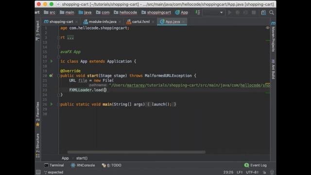311x175 pixels.
Task: Open Project Structure from toolbar
Action: pos(263,13)
